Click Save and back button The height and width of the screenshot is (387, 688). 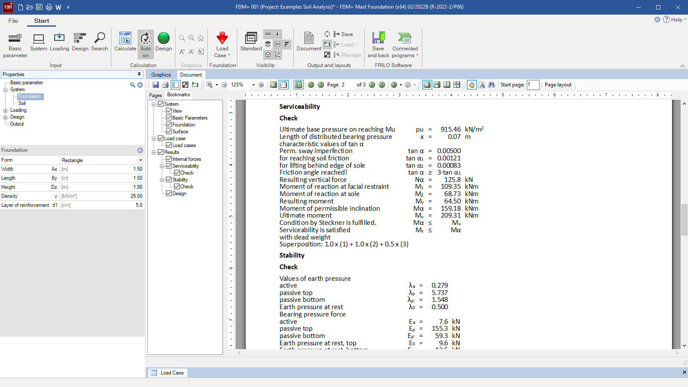[x=378, y=45]
